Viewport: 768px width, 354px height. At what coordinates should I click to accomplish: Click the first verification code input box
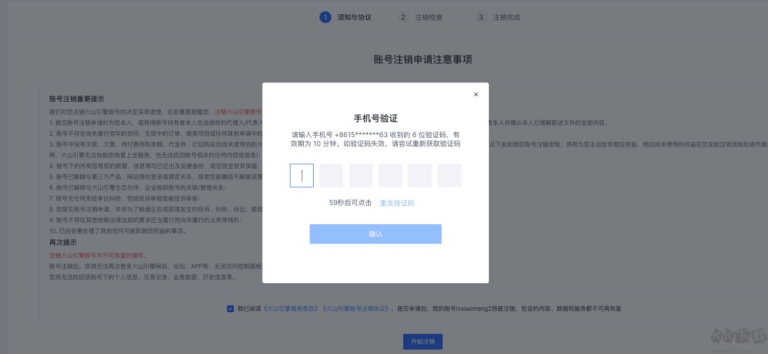(301, 175)
